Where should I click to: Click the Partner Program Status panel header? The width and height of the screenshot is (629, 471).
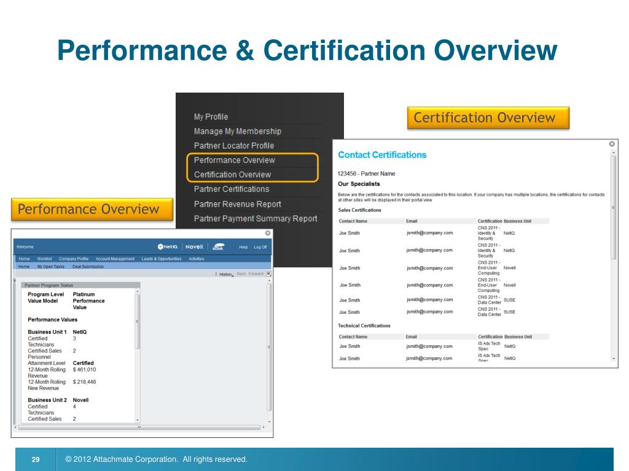coord(80,285)
